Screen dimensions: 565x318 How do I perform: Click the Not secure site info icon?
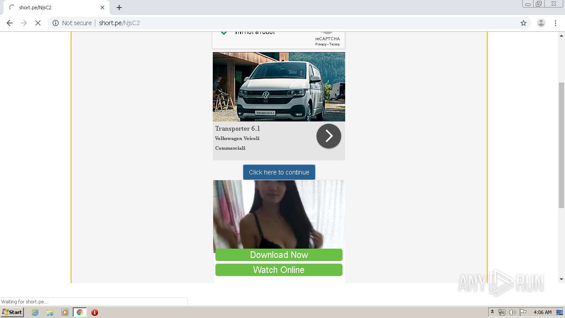pyautogui.click(x=56, y=23)
